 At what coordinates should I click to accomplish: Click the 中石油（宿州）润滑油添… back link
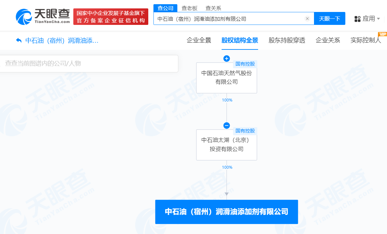pyautogui.click(x=62, y=40)
